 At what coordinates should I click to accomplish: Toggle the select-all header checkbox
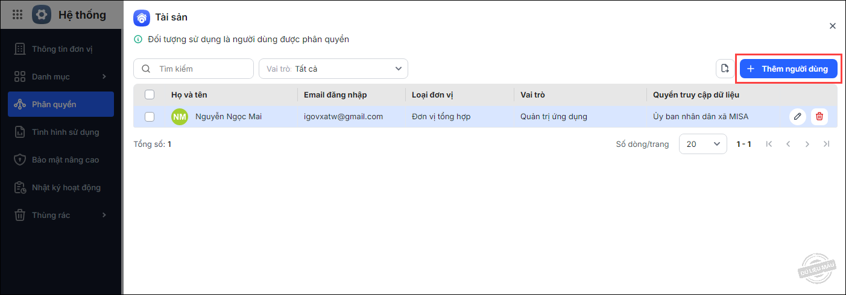click(x=150, y=95)
